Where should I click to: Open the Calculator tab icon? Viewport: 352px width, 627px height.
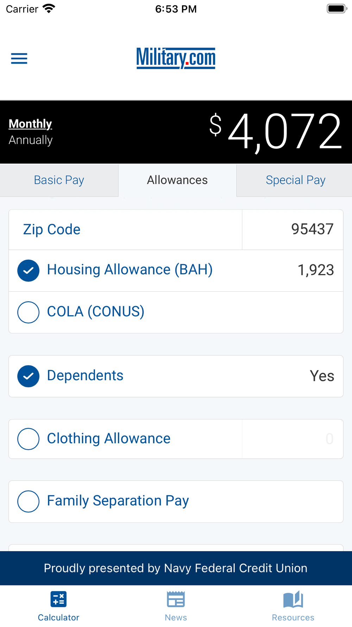click(x=58, y=599)
